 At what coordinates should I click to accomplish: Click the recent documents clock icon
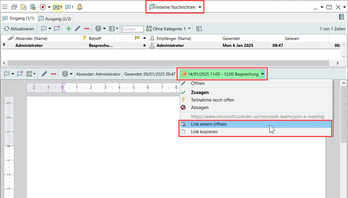[23, 7]
